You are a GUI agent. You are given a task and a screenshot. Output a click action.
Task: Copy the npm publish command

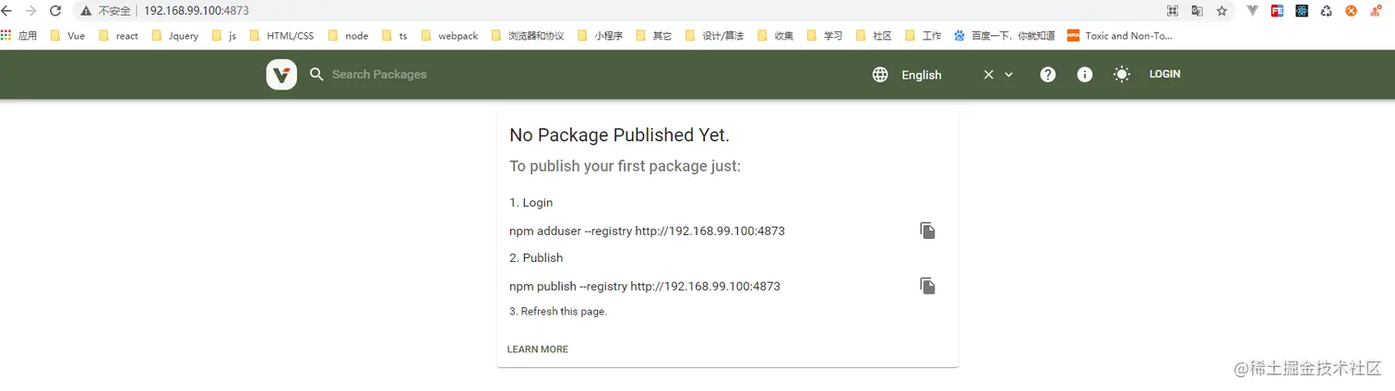[x=927, y=286]
